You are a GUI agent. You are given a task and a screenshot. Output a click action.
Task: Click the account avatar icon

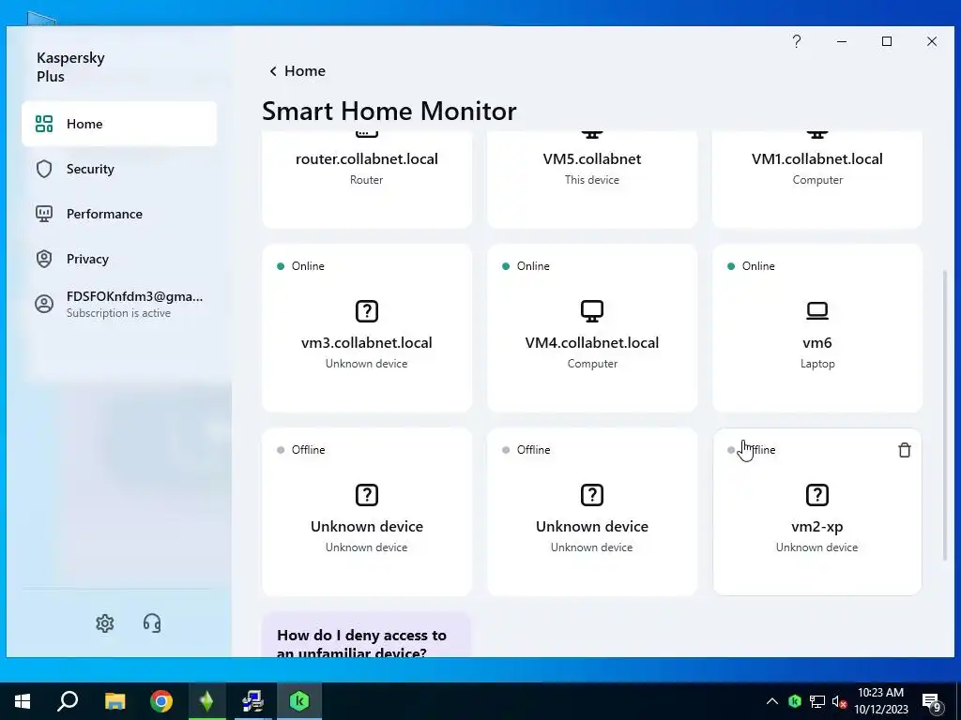pos(44,305)
